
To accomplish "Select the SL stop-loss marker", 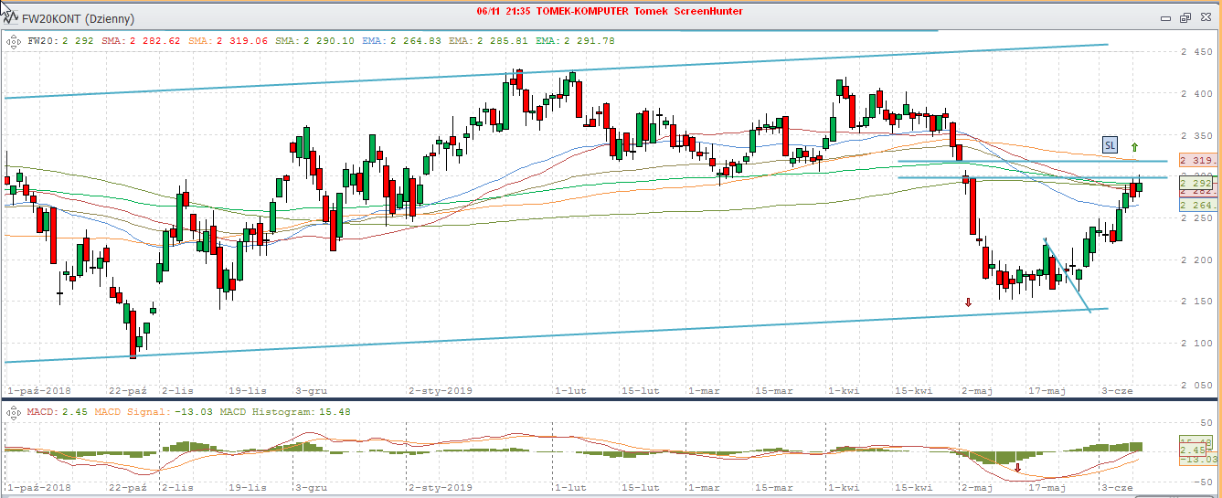I will tap(1110, 144).
